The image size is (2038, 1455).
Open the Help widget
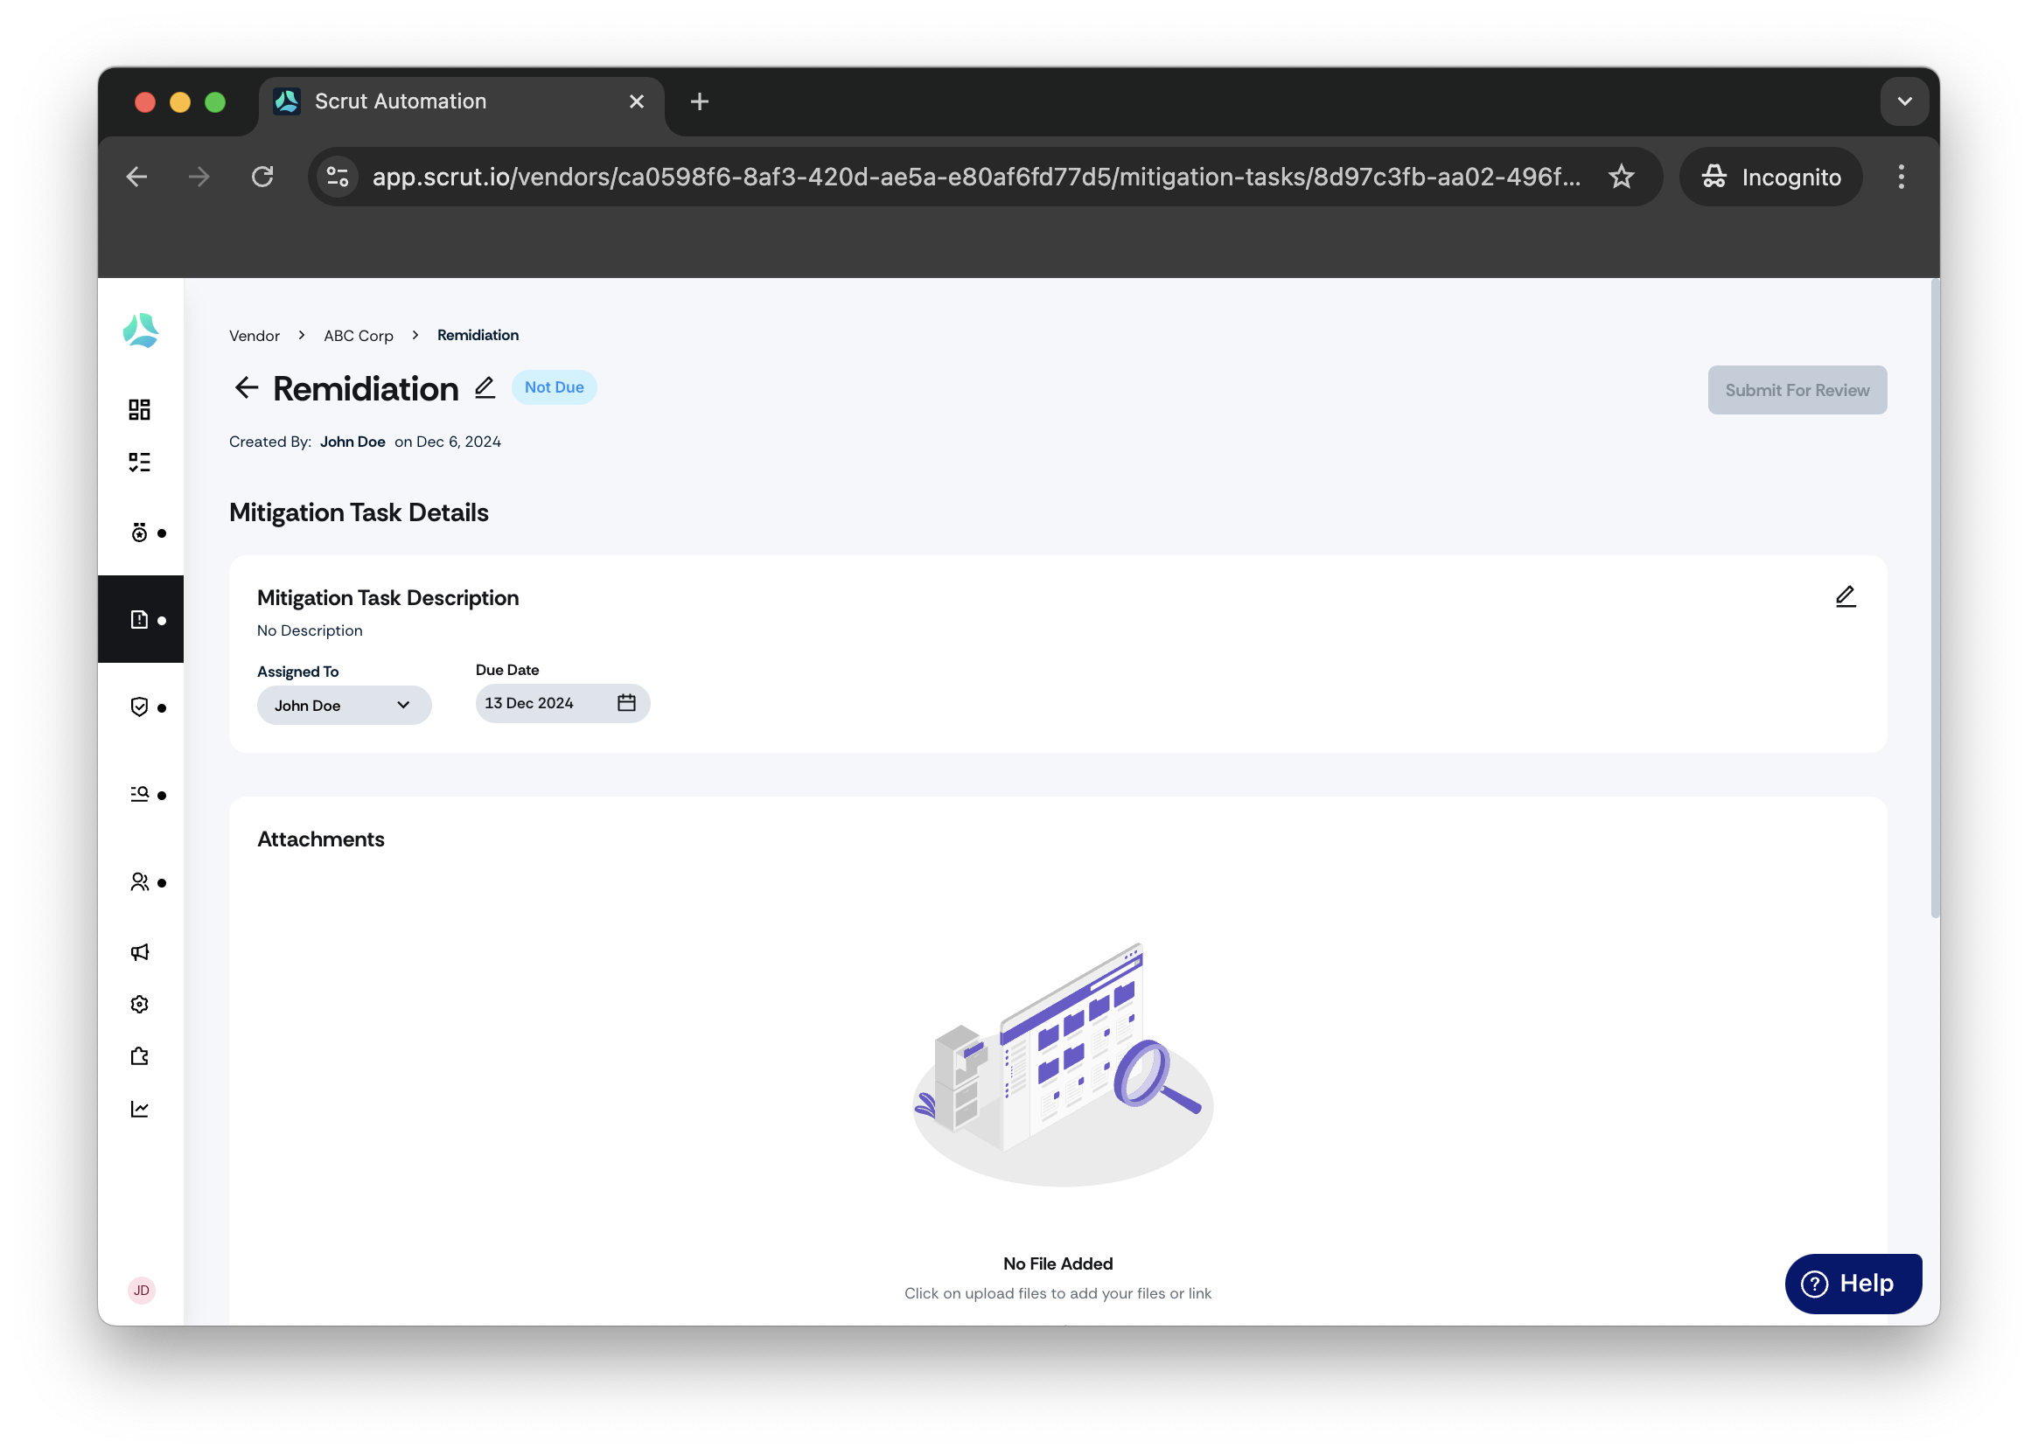1853,1283
